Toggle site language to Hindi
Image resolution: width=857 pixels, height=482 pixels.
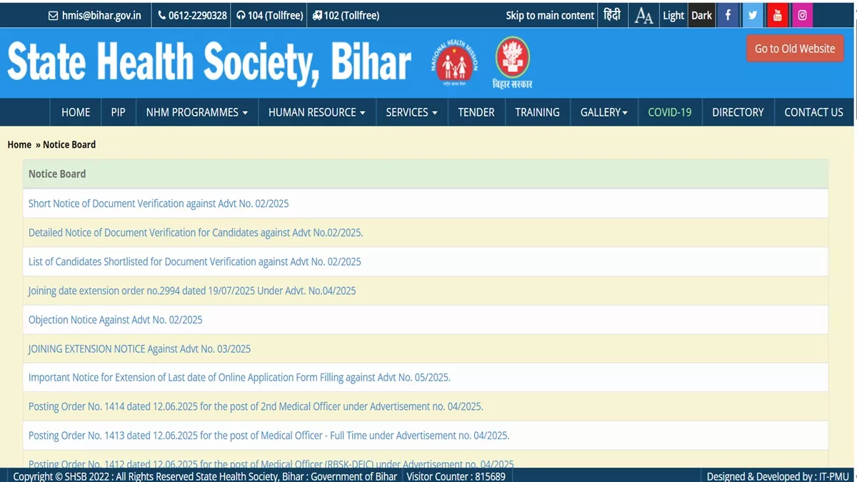612,15
